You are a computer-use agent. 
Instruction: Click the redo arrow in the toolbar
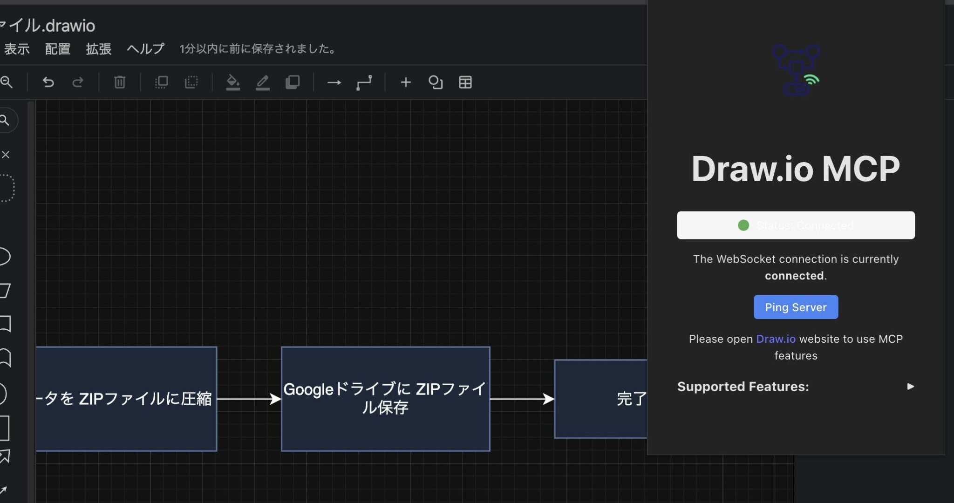[x=78, y=82]
